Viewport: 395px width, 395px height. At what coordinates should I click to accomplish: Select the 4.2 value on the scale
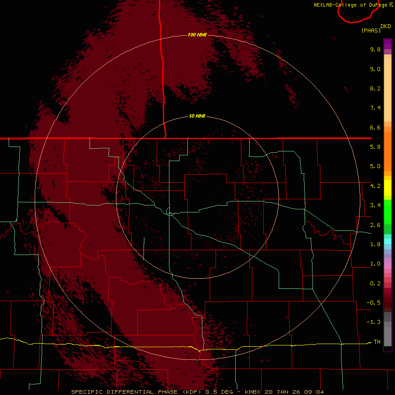click(x=375, y=186)
